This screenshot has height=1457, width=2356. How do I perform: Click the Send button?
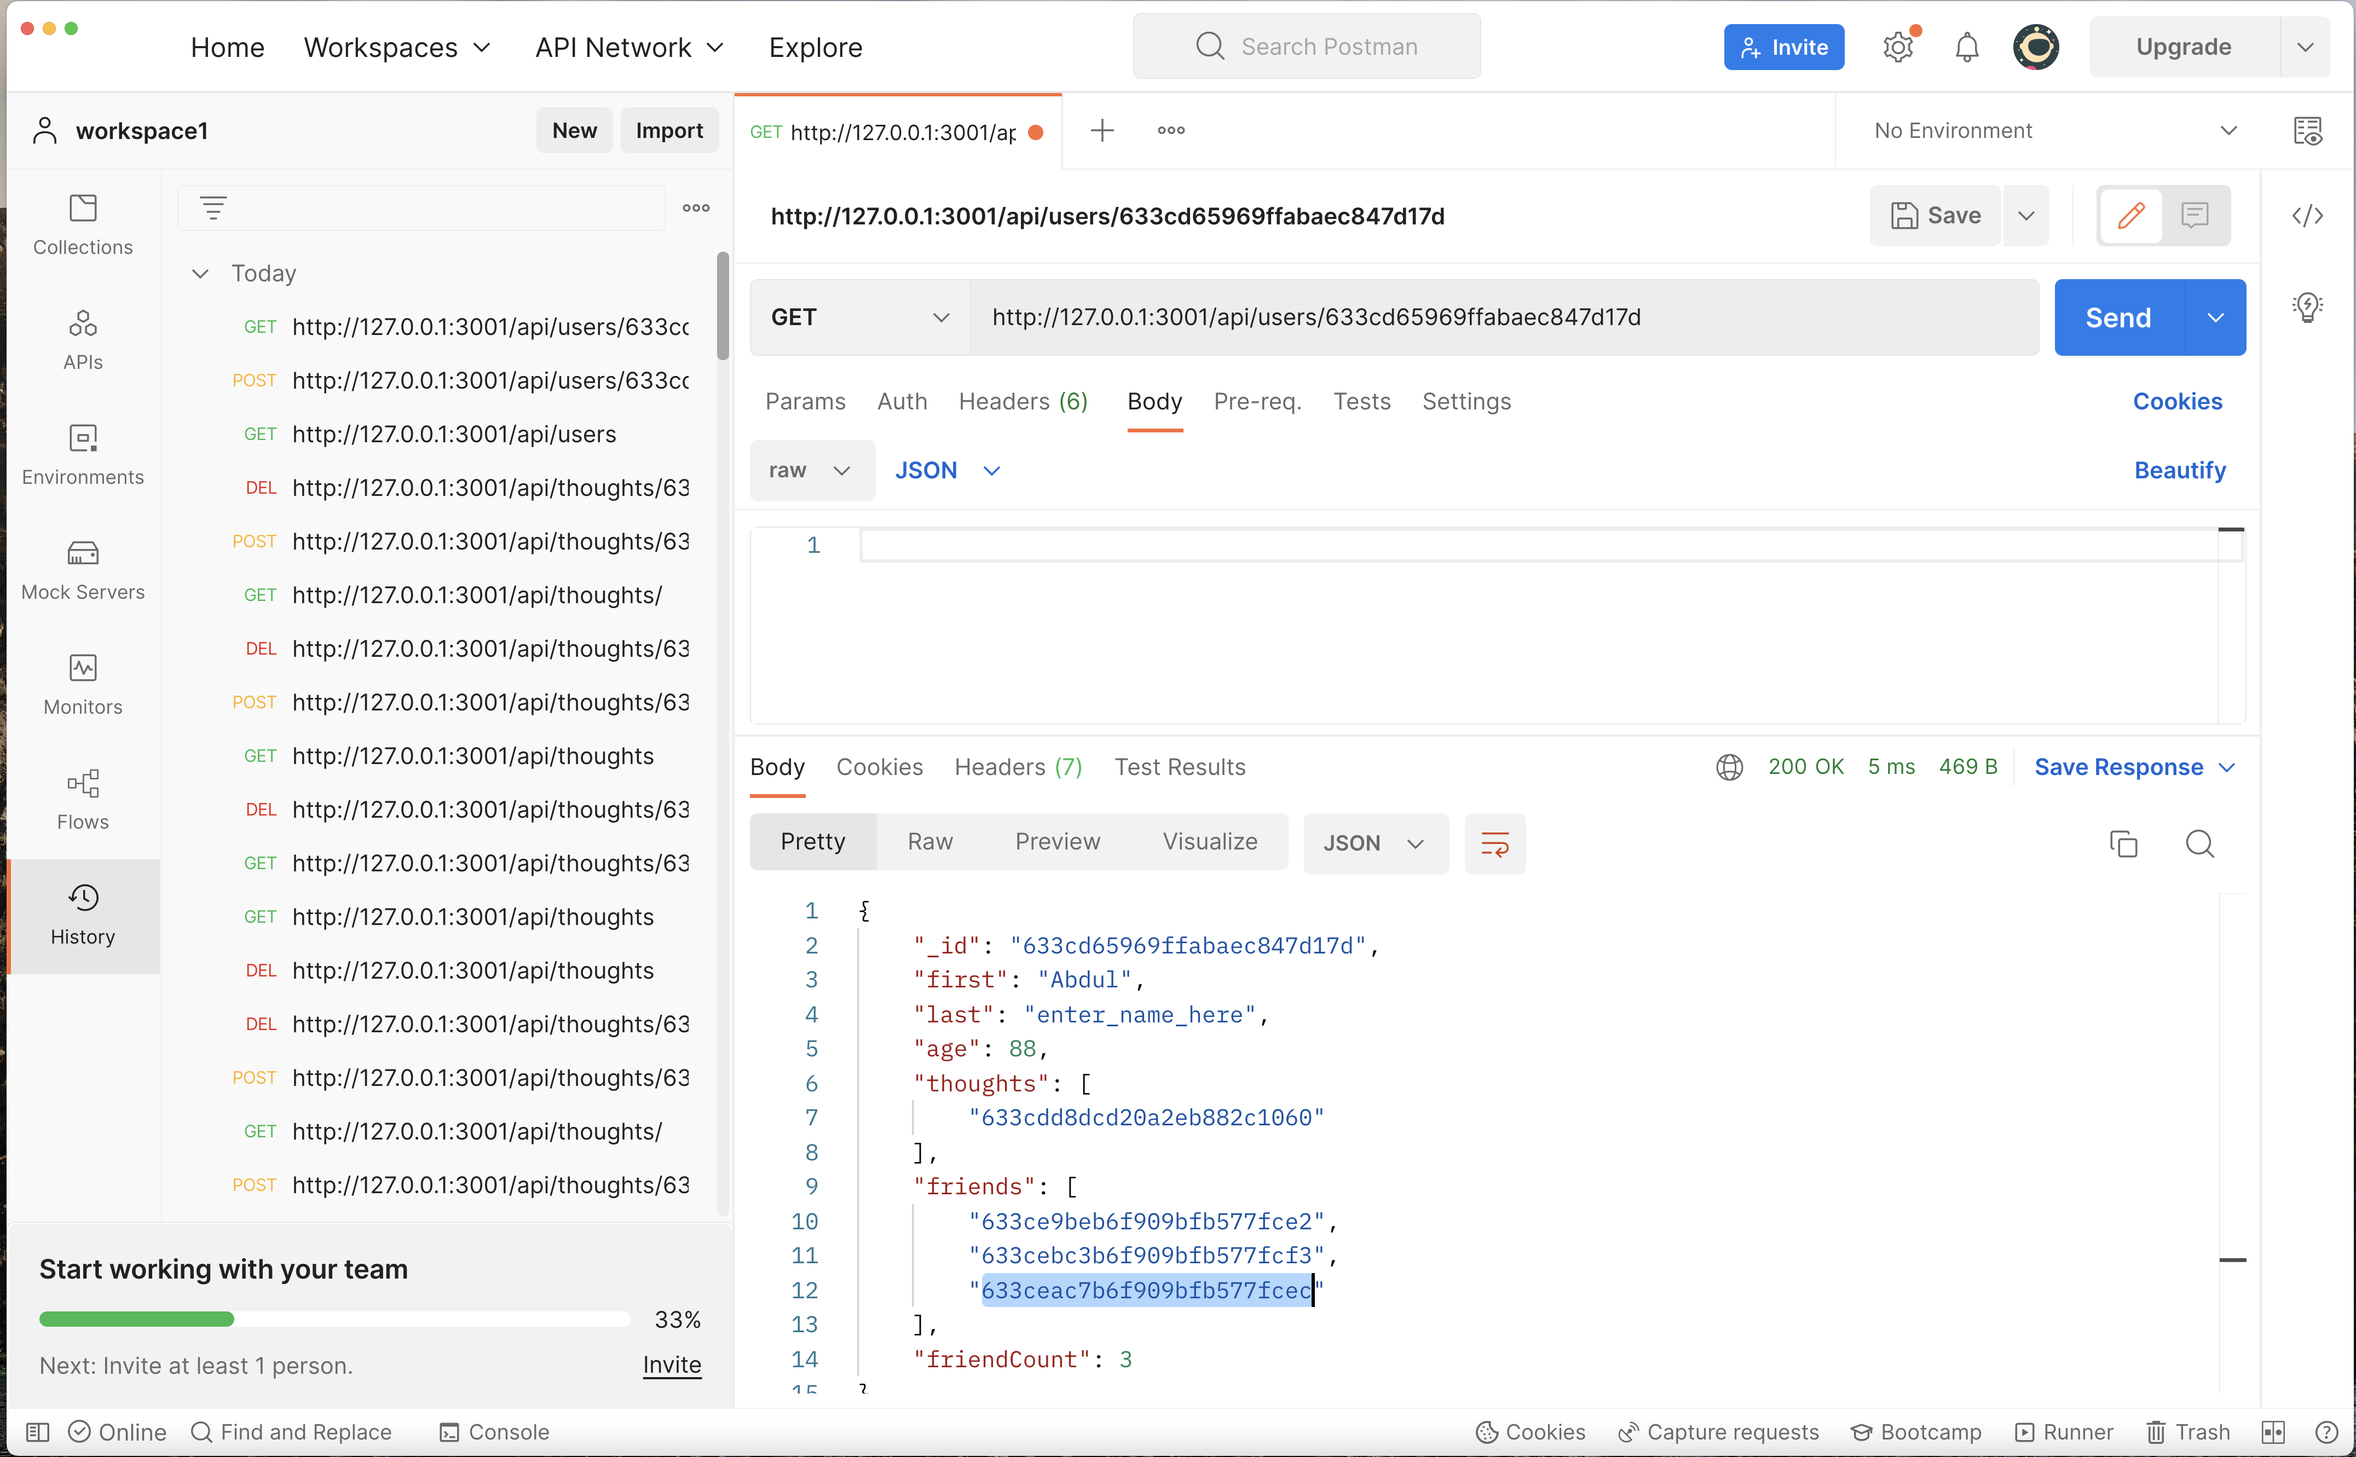tap(2118, 317)
